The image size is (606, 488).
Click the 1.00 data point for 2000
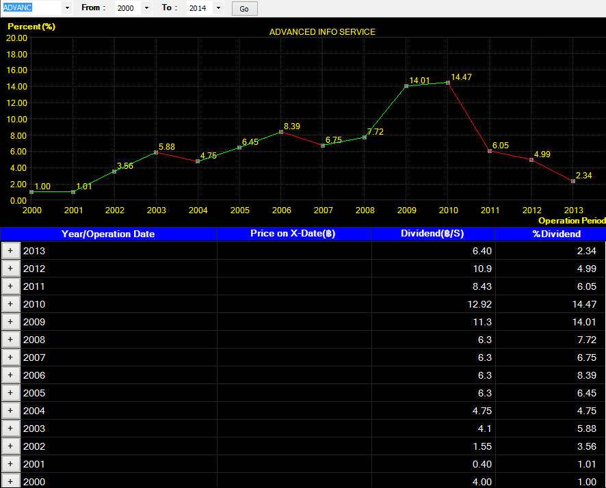(31, 192)
